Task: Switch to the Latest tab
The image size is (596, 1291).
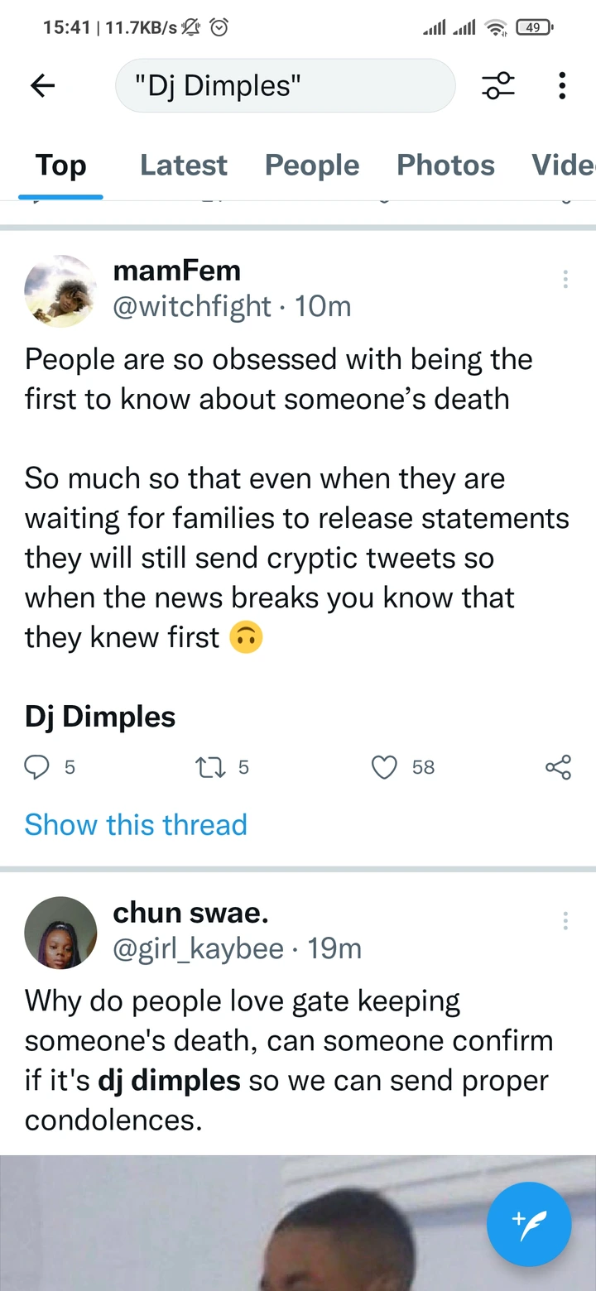Action: pyautogui.click(x=184, y=166)
